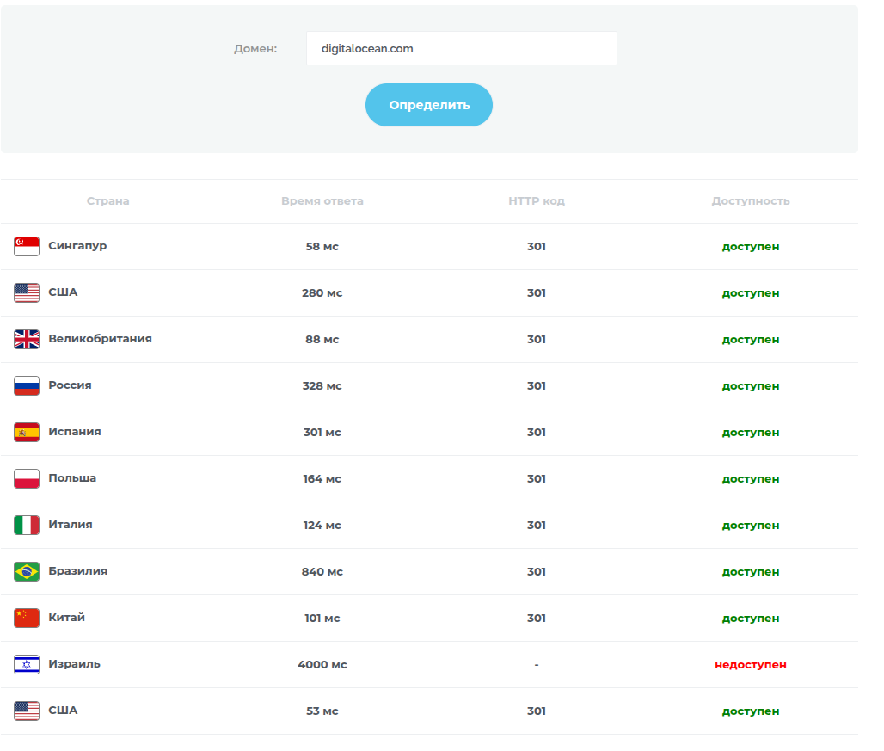Click the Poland flag icon
Screen dimensions: 884x751
coord(27,478)
